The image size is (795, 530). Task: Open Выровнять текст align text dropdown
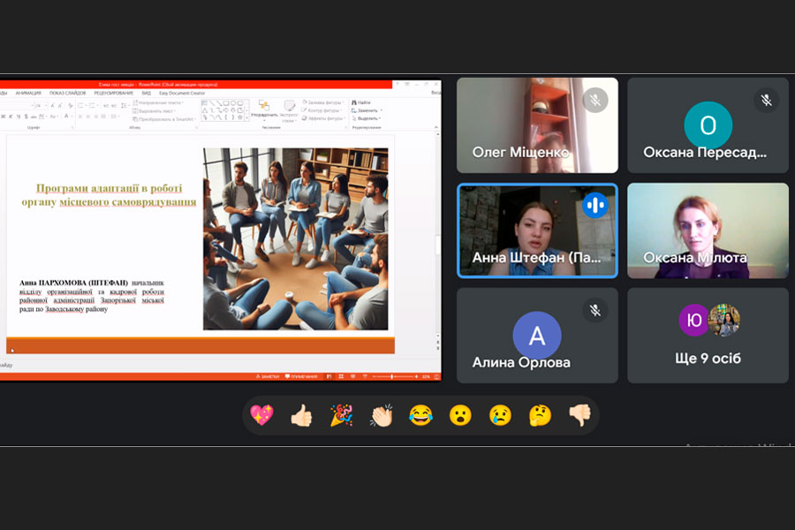(x=154, y=111)
